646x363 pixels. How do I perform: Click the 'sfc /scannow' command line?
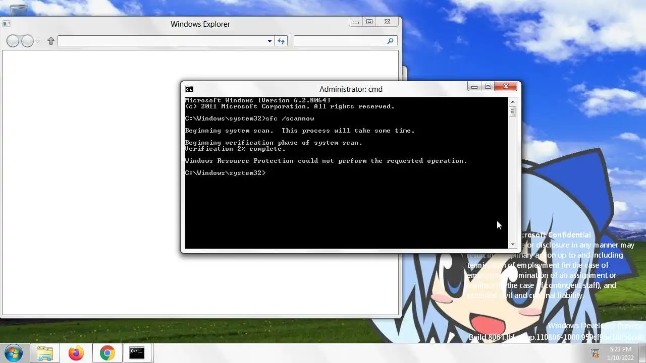(x=249, y=118)
